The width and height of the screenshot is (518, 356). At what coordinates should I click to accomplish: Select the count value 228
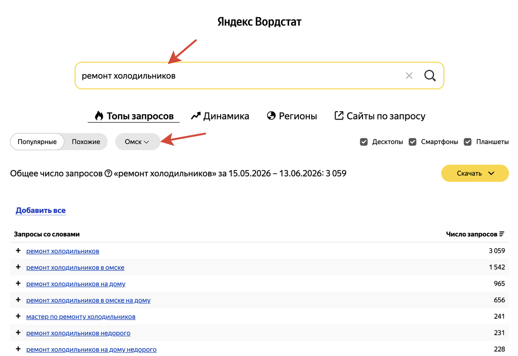coord(499,350)
